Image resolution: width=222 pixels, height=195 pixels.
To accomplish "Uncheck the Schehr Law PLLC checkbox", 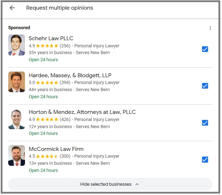I will pyautogui.click(x=205, y=49).
